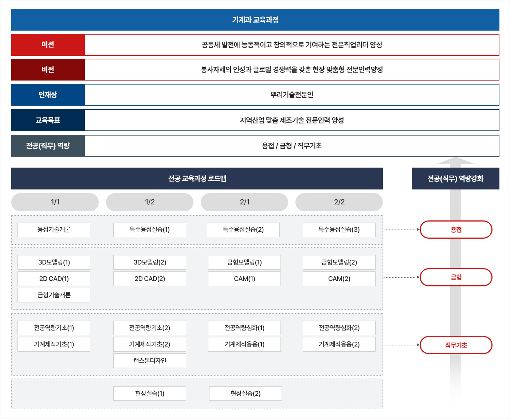This screenshot has width=510, height=419.
Task: Click the 1/1 semester pill
Action: 55,202
